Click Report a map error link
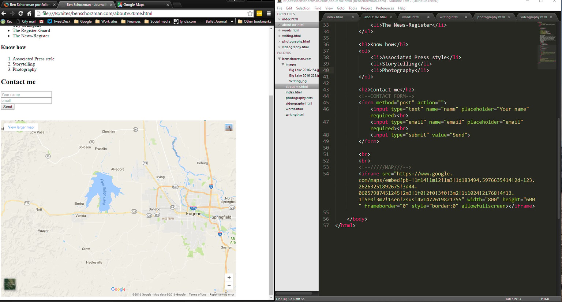This screenshot has width=562, height=302. coord(222,295)
